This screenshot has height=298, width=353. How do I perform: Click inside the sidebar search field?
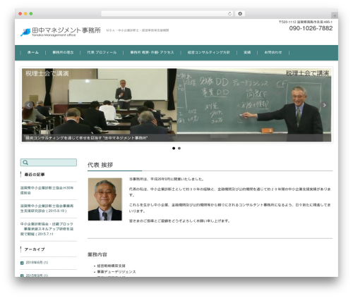click(x=49, y=163)
